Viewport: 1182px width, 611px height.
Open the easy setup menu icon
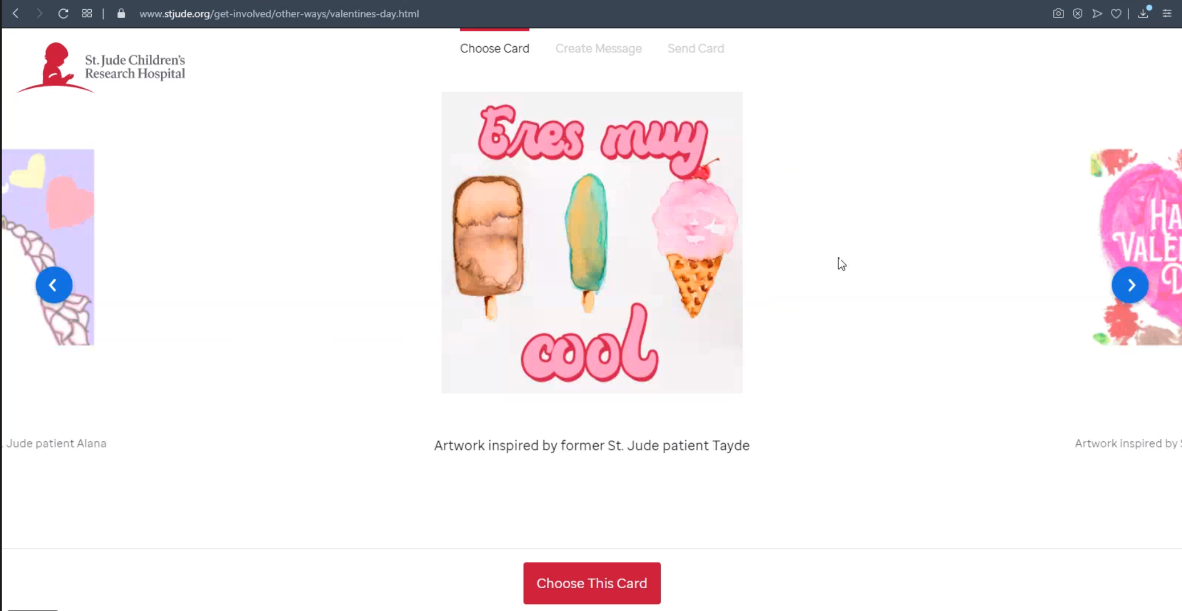pos(1167,13)
